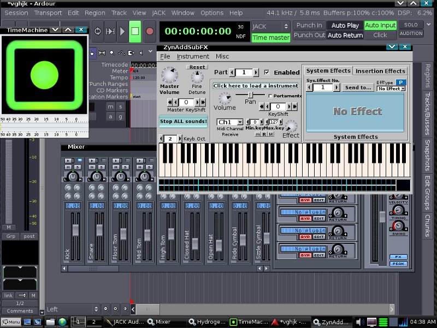437x328 pixels.
Task: Open ZynAddSubFX Misc menu
Action: click(222, 57)
